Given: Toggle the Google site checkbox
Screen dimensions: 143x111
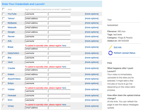Looking at the screenshot, I should pyautogui.click(x=3, y=32).
